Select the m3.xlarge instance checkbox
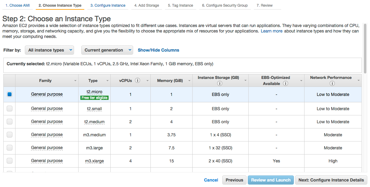 pyautogui.click(x=9, y=161)
